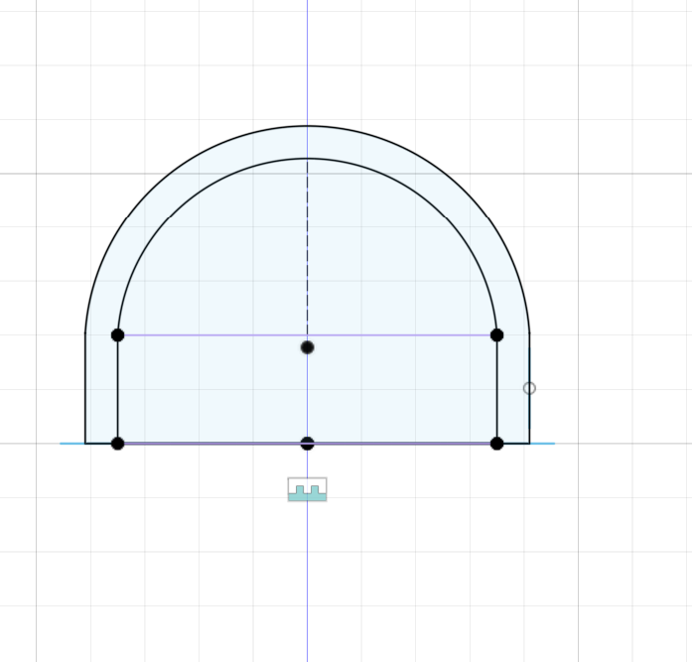
Task: Click the small hollow circle on right edge
Action: point(529,388)
